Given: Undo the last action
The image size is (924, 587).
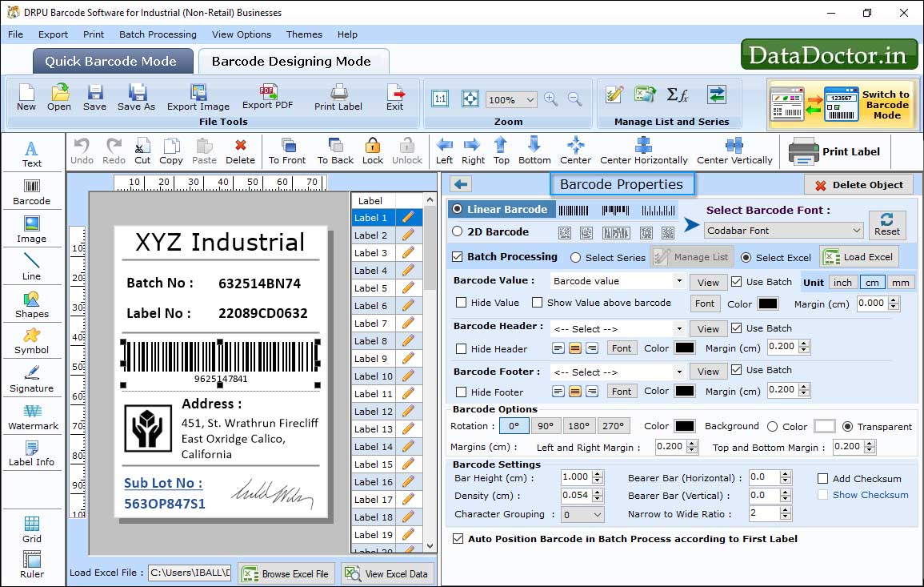Looking at the screenshot, I should [82, 151].
